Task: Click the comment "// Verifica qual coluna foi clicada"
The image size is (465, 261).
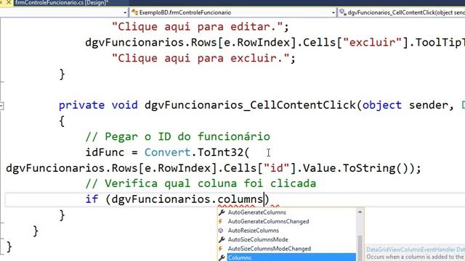Action: (201, 183)
